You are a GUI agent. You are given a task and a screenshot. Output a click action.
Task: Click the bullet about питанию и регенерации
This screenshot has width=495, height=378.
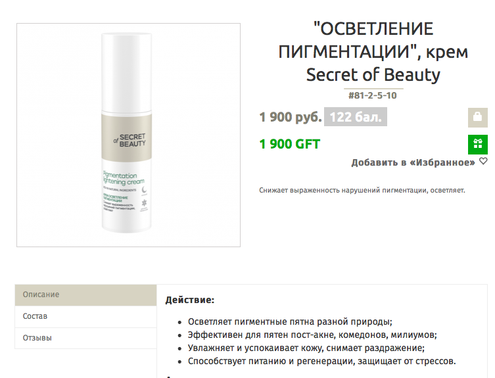tap(321, 361)
